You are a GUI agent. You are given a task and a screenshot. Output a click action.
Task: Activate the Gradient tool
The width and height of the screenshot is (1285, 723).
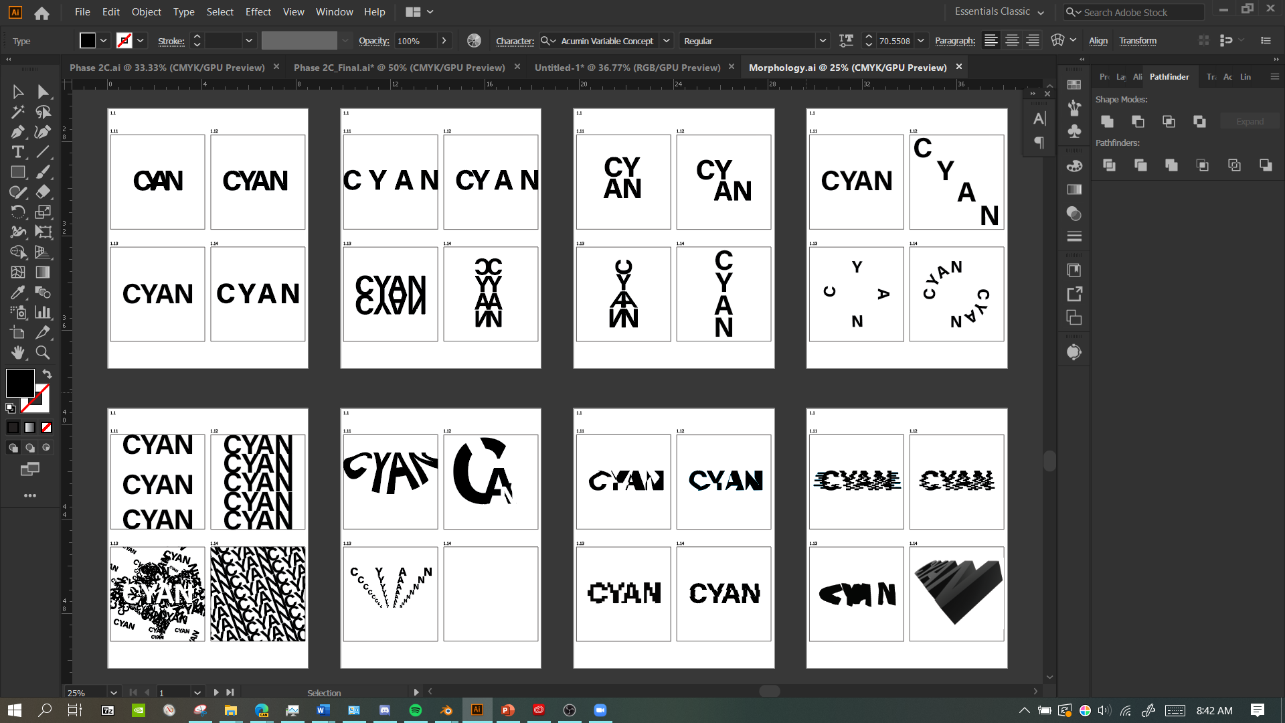pos(43,272)
